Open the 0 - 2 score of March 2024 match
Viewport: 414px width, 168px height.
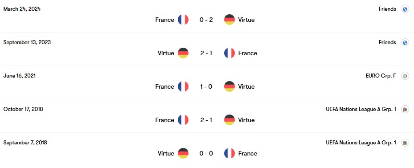pos(206,20)
